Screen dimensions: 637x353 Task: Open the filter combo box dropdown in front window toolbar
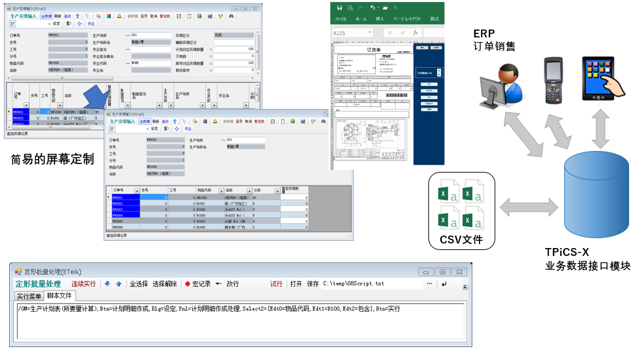pos(147,129)
